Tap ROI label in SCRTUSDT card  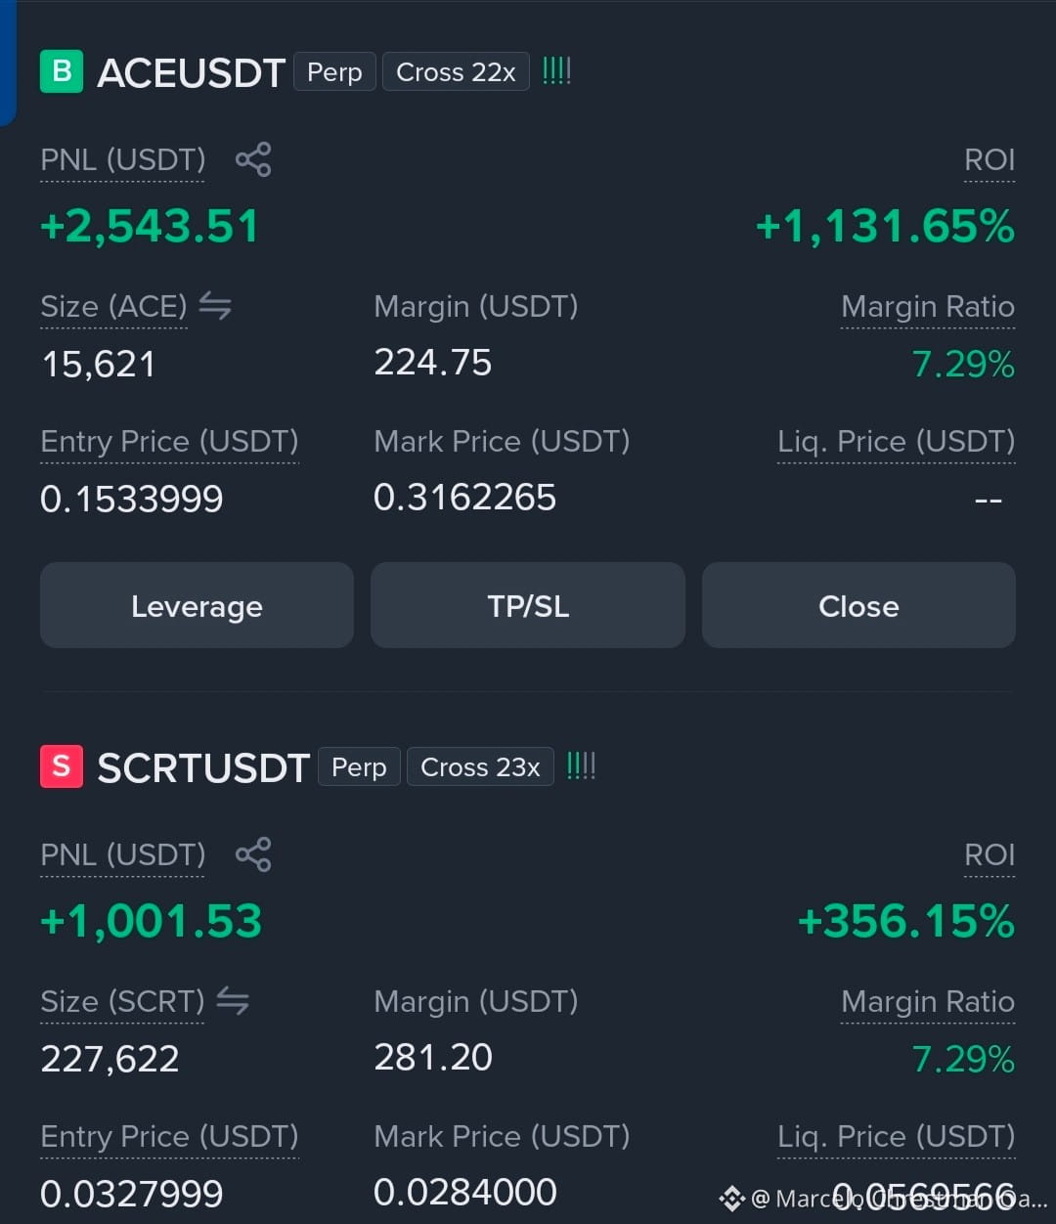(x=990, y=854)
